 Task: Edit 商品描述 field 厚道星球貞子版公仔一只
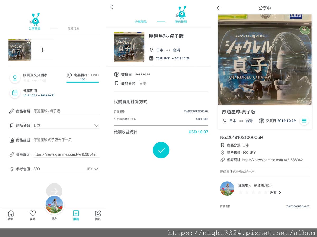coord(66,140)
